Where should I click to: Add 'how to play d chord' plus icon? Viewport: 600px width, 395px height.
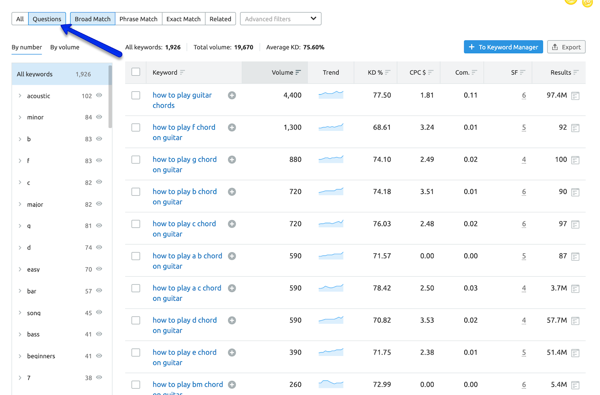tap(232, 320)
